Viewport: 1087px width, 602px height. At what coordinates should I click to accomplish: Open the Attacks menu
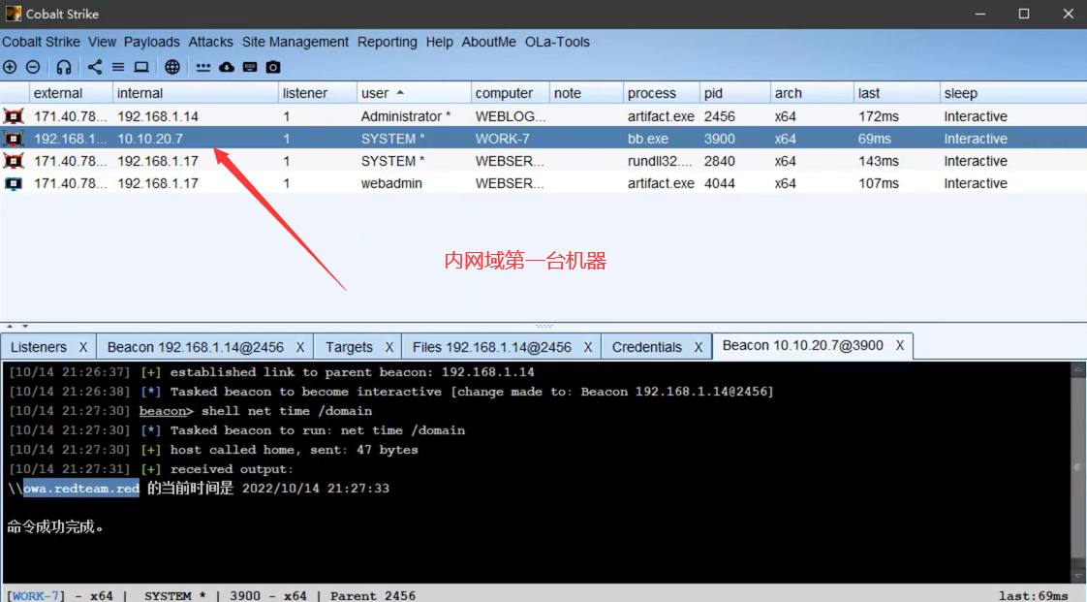[210, 42]
